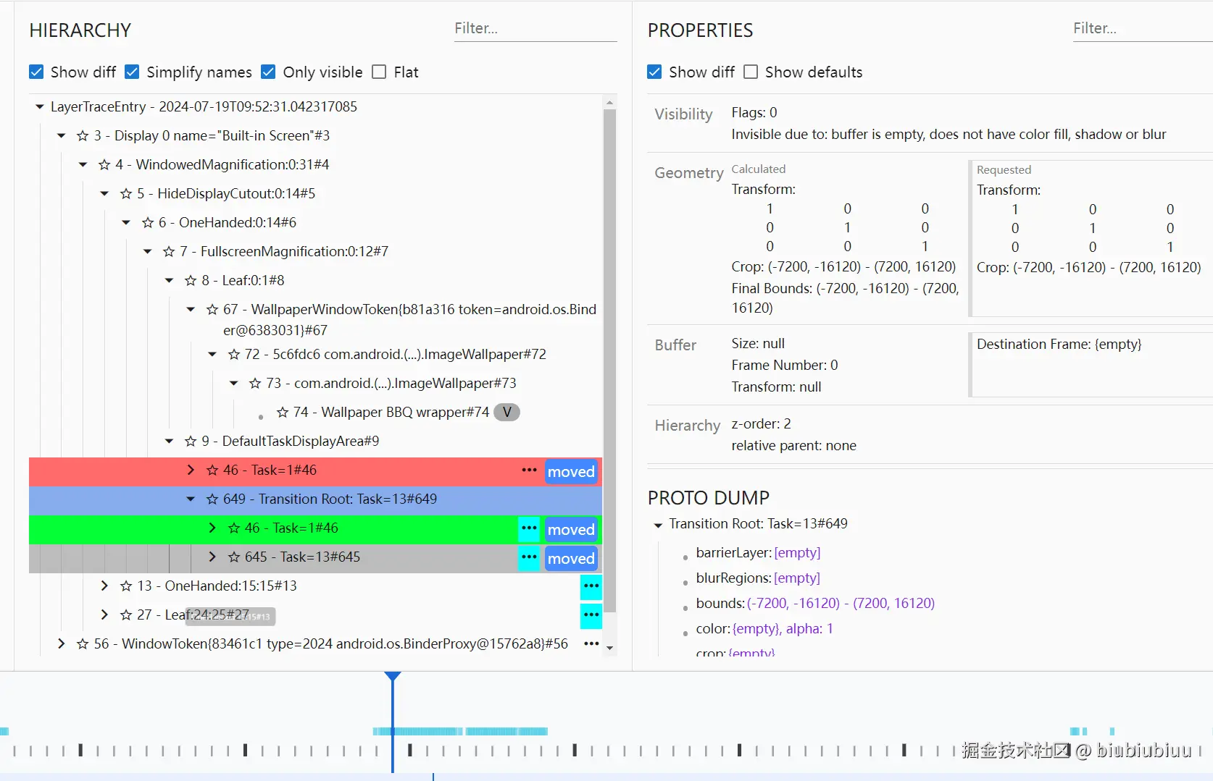Toggle Simplify names checkbox
Screen dimensions: 1213x781
pyautogui.click(x=132, y=72)
